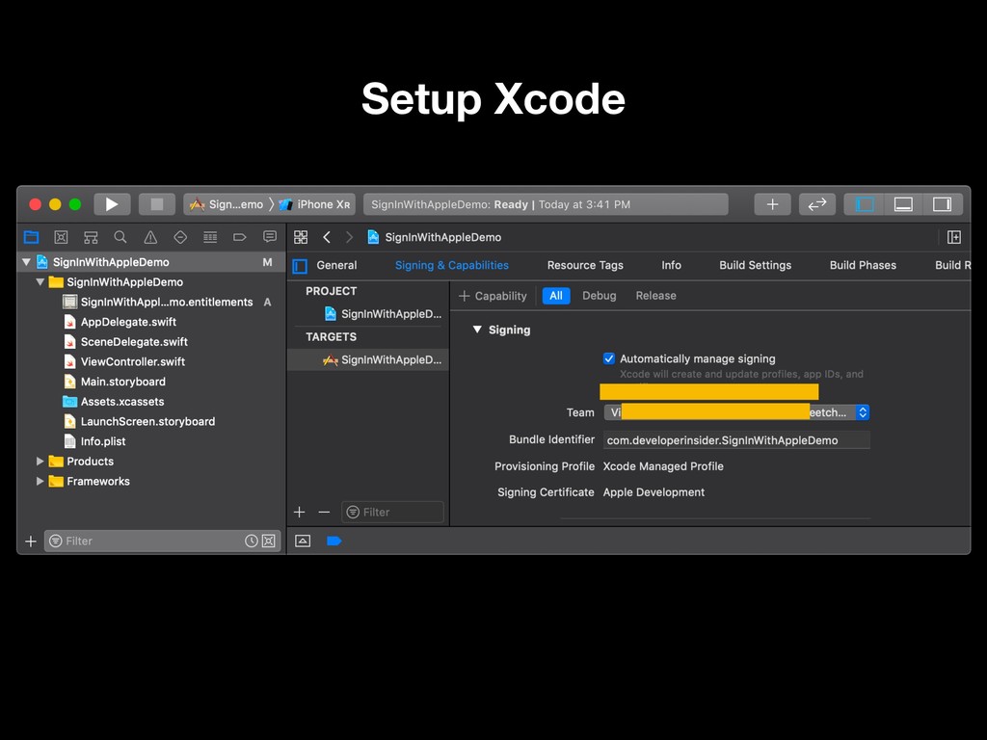Toggle the debug area view button

pos(303,542)
